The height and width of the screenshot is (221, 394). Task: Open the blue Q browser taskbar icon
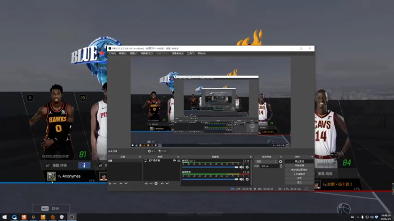[x=14, y=217]
